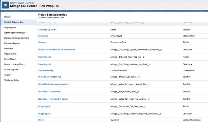Go to Object Limits section

tap(10, 54)
